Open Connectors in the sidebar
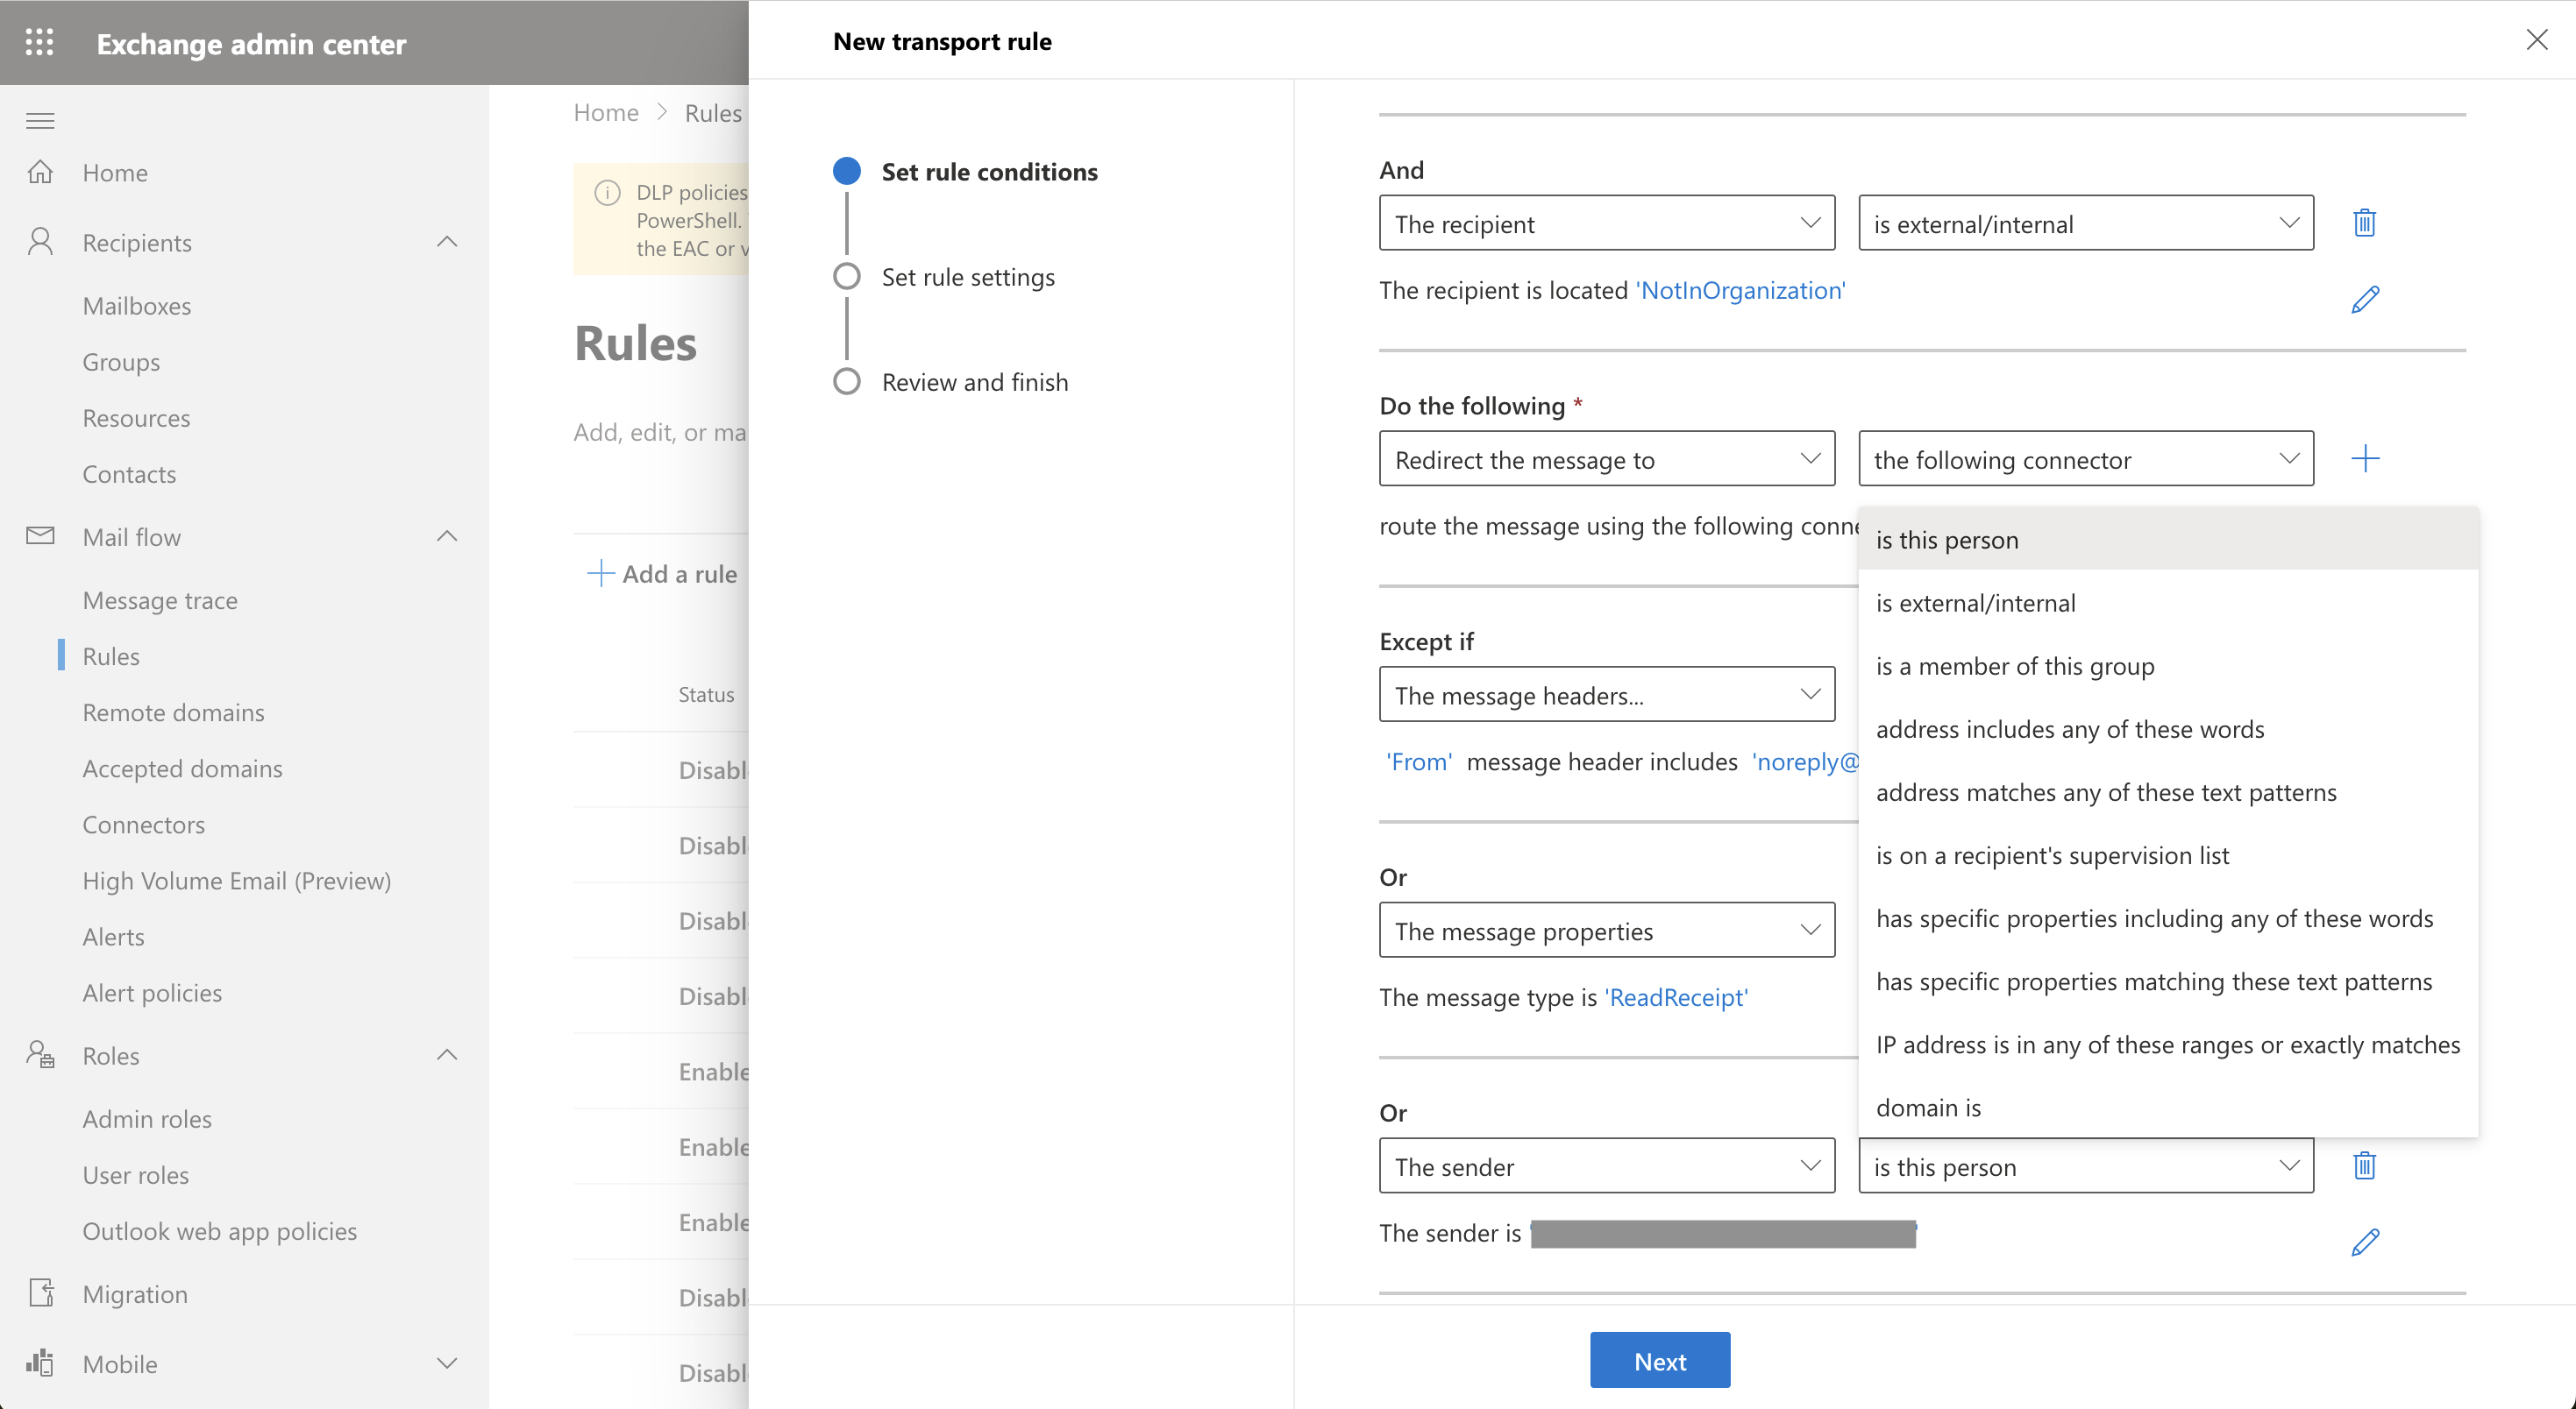The width and height of the screenshot is (2576, 1409). tap(143, 825)
